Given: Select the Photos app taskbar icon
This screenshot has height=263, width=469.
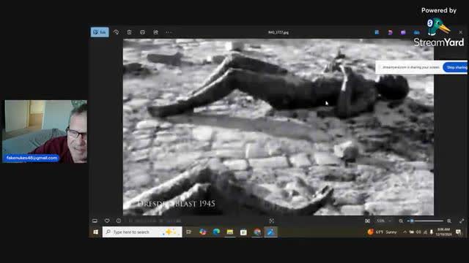Looking at the screenshot, I should (x=270, y=232).
